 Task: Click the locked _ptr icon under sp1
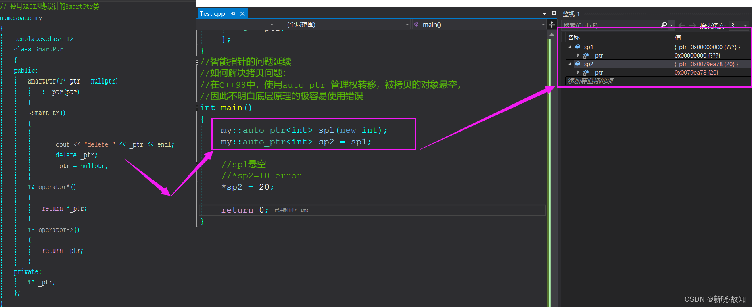click(x=586, y=56)
